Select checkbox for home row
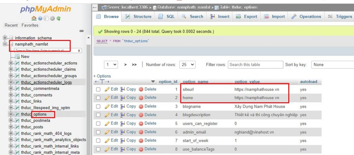The width and height of the screenshot is (354, 155). click(98, 98)
